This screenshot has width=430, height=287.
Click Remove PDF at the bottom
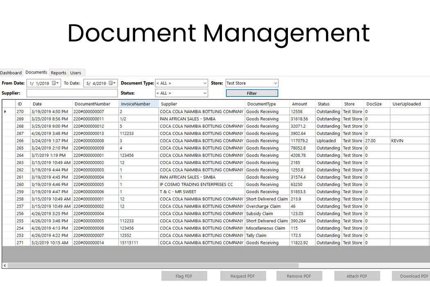pyautogui.click(x=299, y=276)
